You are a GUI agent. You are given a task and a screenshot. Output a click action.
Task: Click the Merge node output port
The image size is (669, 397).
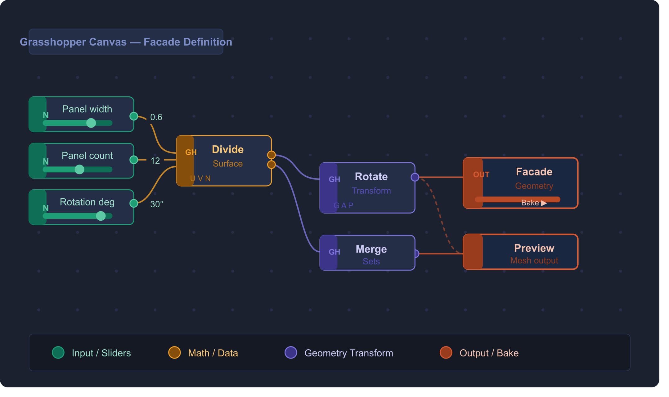click(416, 254)
